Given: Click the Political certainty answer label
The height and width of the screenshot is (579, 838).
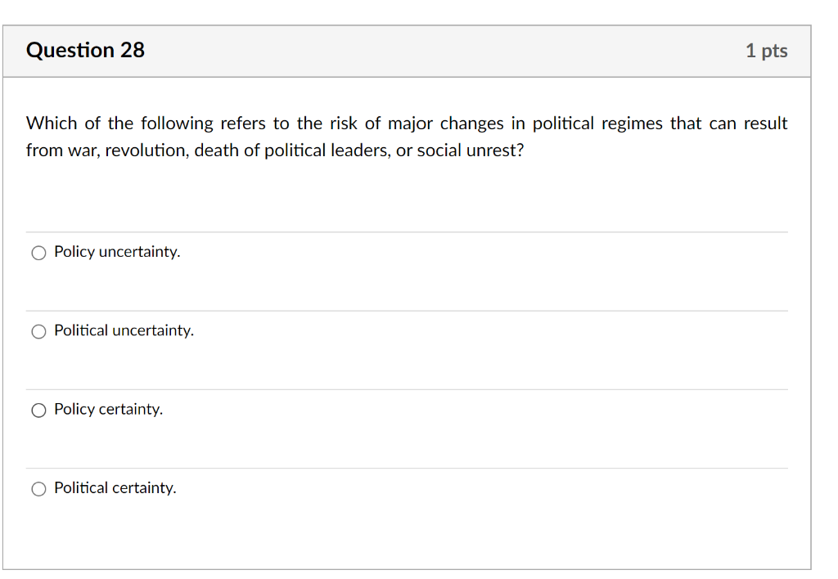Looking at the screenshot, I should coord(115,487).
